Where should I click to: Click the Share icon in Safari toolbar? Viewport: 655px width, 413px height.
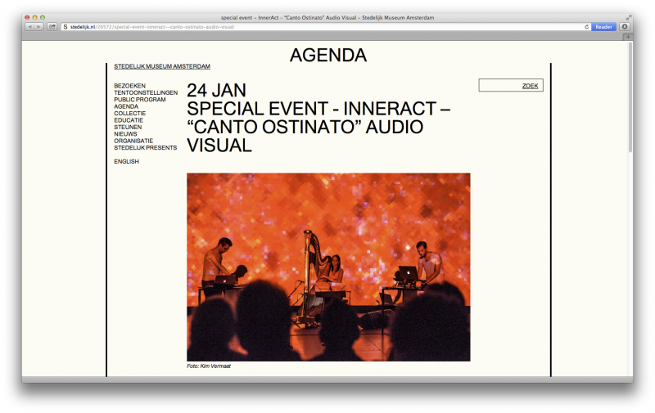(x=52, y=27)
